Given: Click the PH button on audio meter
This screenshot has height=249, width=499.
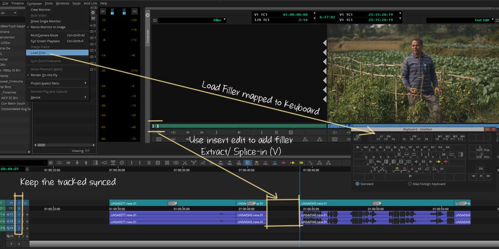Looking at the screenshot, I should (134, 11).
